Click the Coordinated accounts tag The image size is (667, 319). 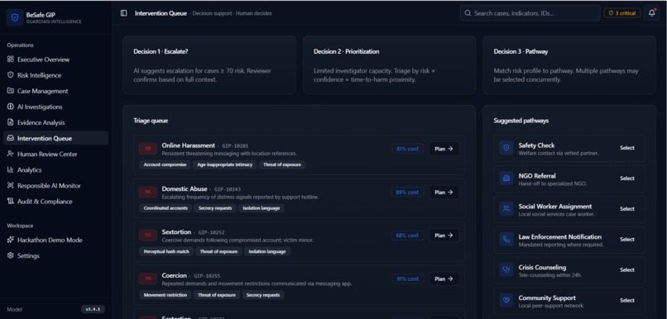pos(166,208)
